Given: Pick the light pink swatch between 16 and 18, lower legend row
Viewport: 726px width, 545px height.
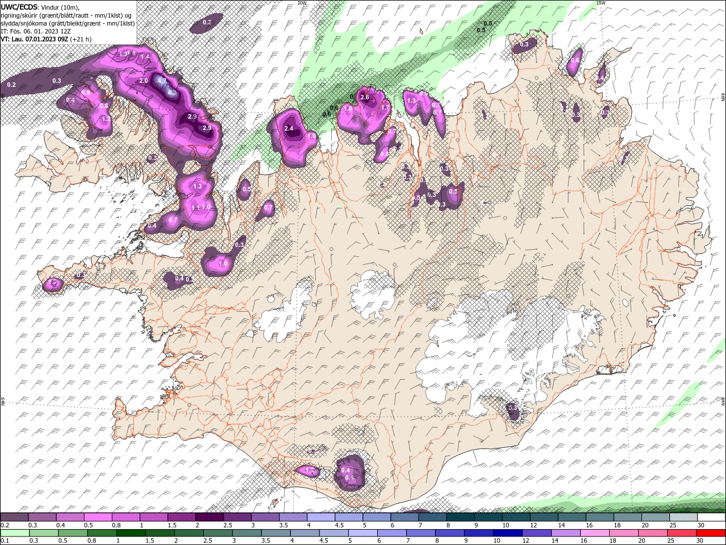Looking at the screenshot, I should coord(594,533).
